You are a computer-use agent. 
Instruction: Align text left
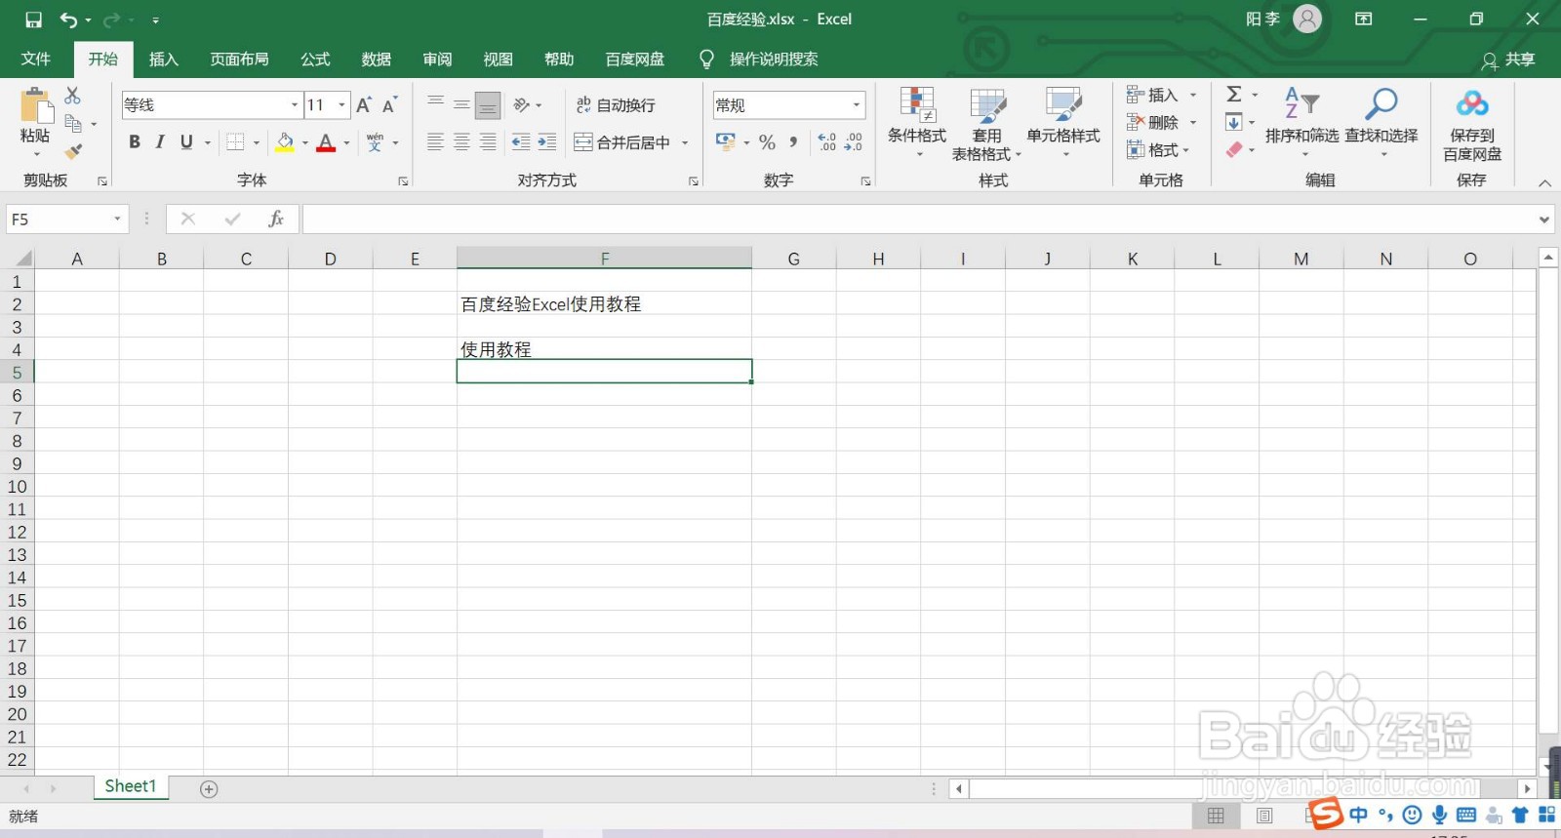pos(435,142)
